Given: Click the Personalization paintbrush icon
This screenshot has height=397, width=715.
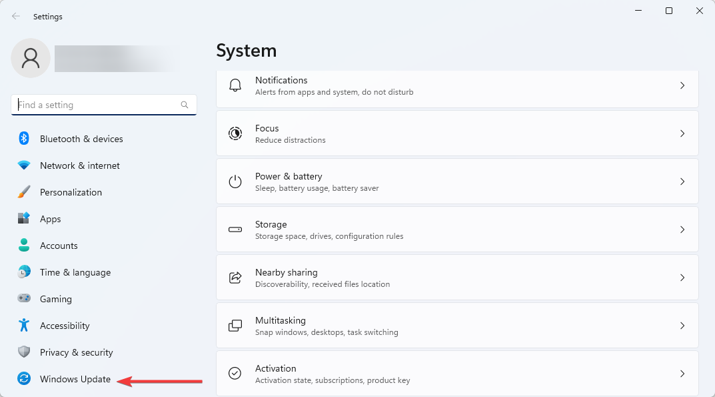Looking at the screenshot, I should click(24, 192).
